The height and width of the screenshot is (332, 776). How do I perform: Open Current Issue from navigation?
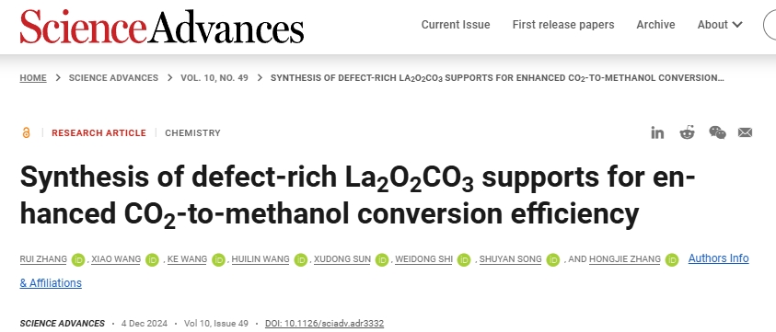(x=456, y=25)
